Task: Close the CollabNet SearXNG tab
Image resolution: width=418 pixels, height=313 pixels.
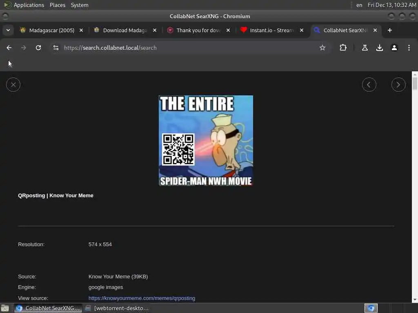Action: [x=375, y=30]
